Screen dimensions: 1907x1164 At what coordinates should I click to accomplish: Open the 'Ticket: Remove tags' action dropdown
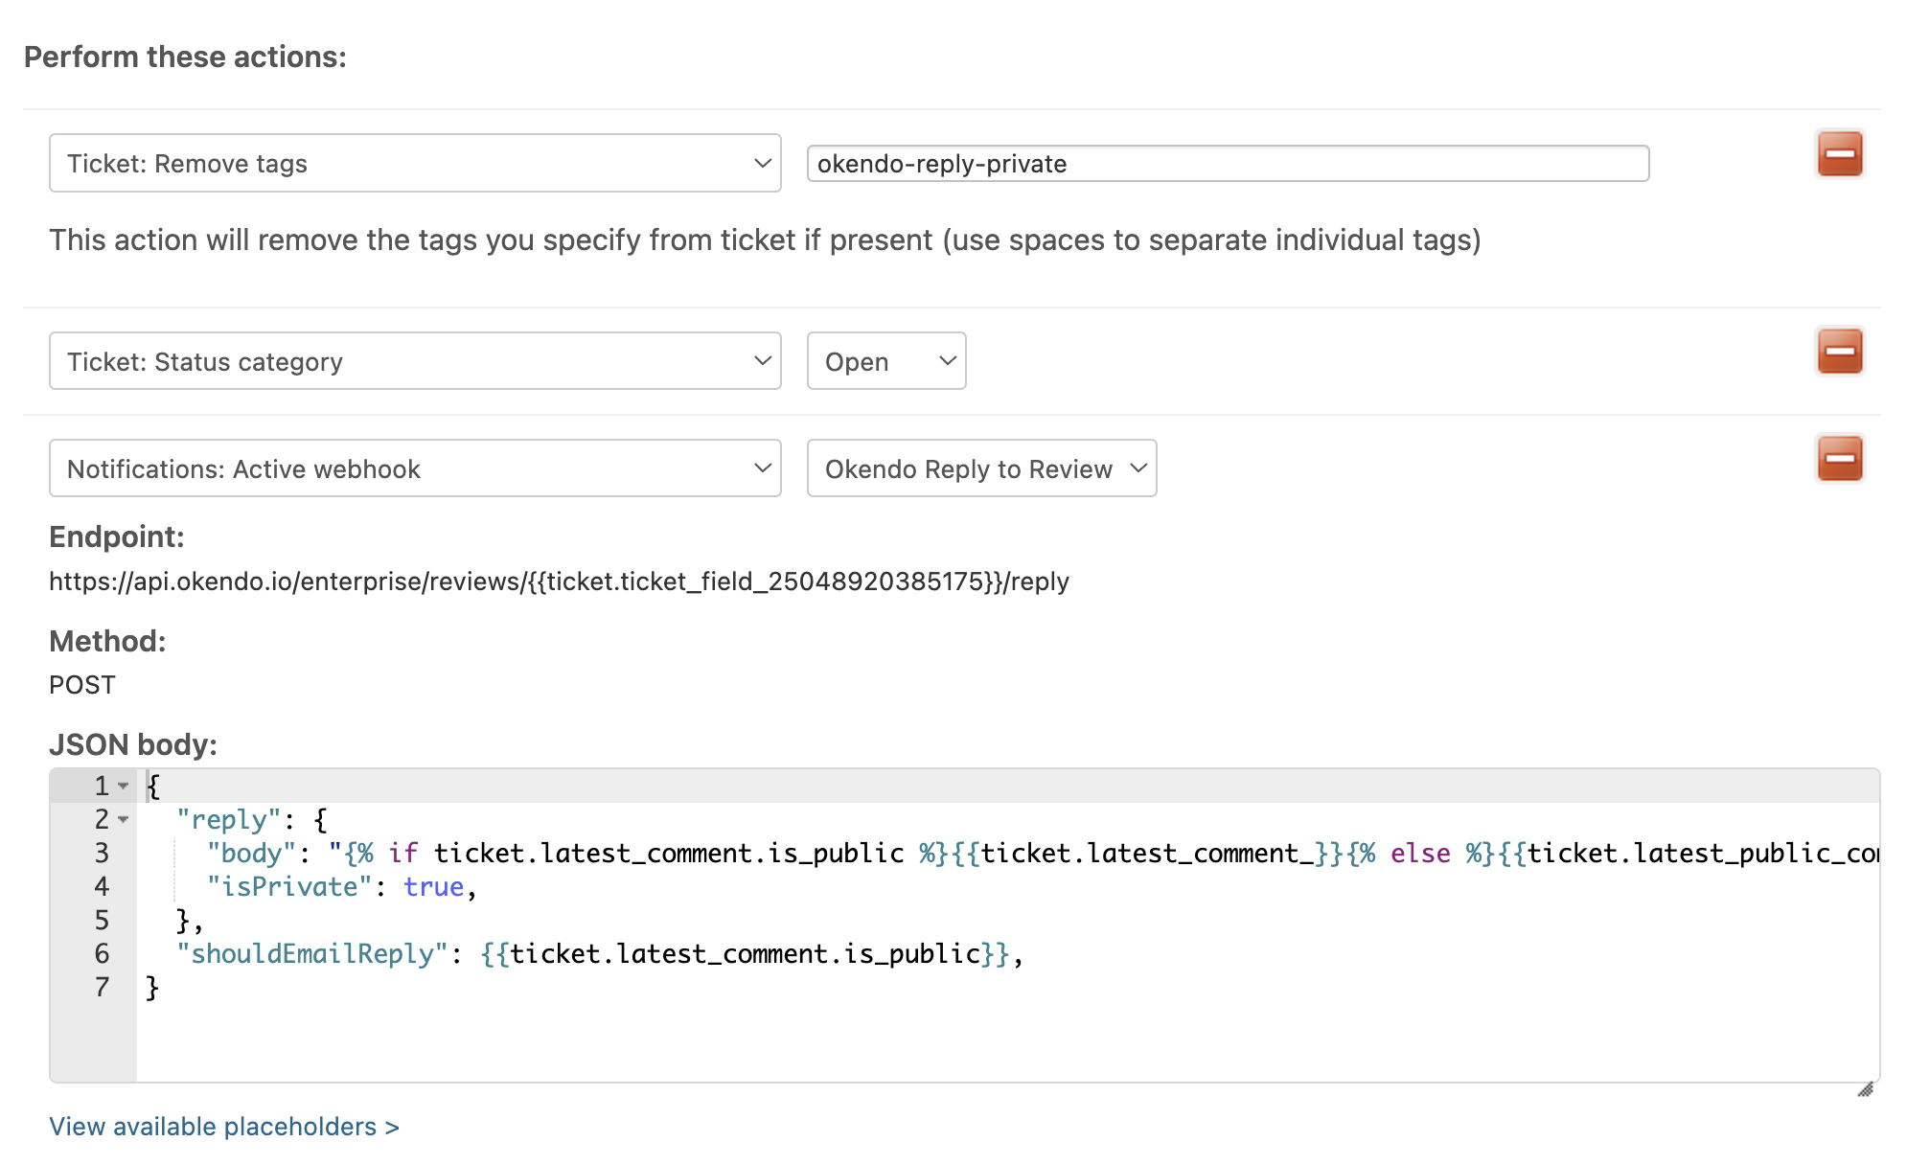pyautogui.click(x=415, y=163)
